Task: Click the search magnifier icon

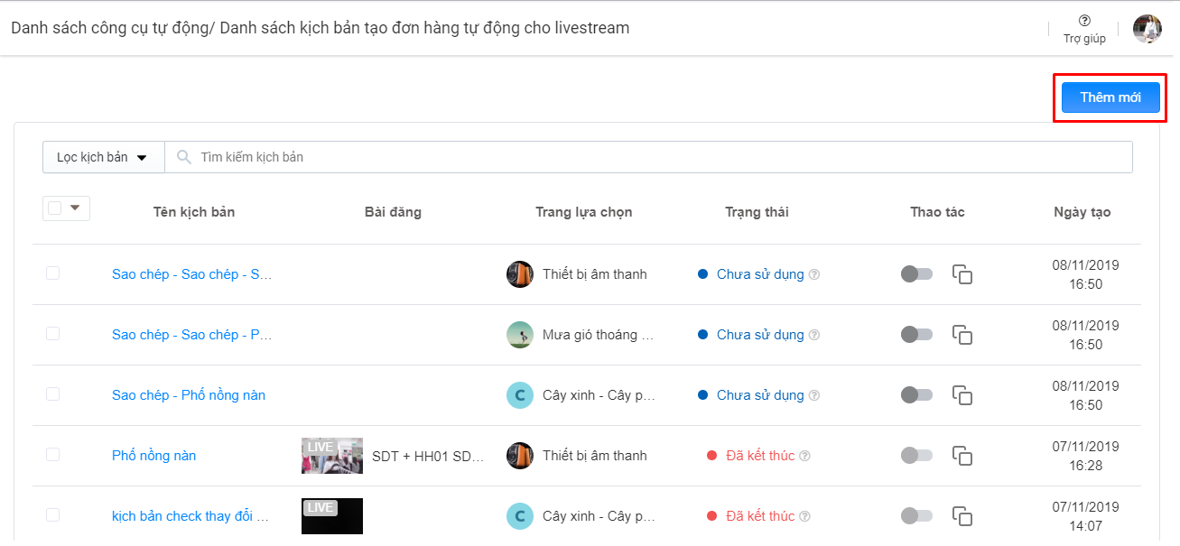Action: point(184,157)
